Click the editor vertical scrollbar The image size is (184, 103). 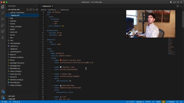(183, 19)
